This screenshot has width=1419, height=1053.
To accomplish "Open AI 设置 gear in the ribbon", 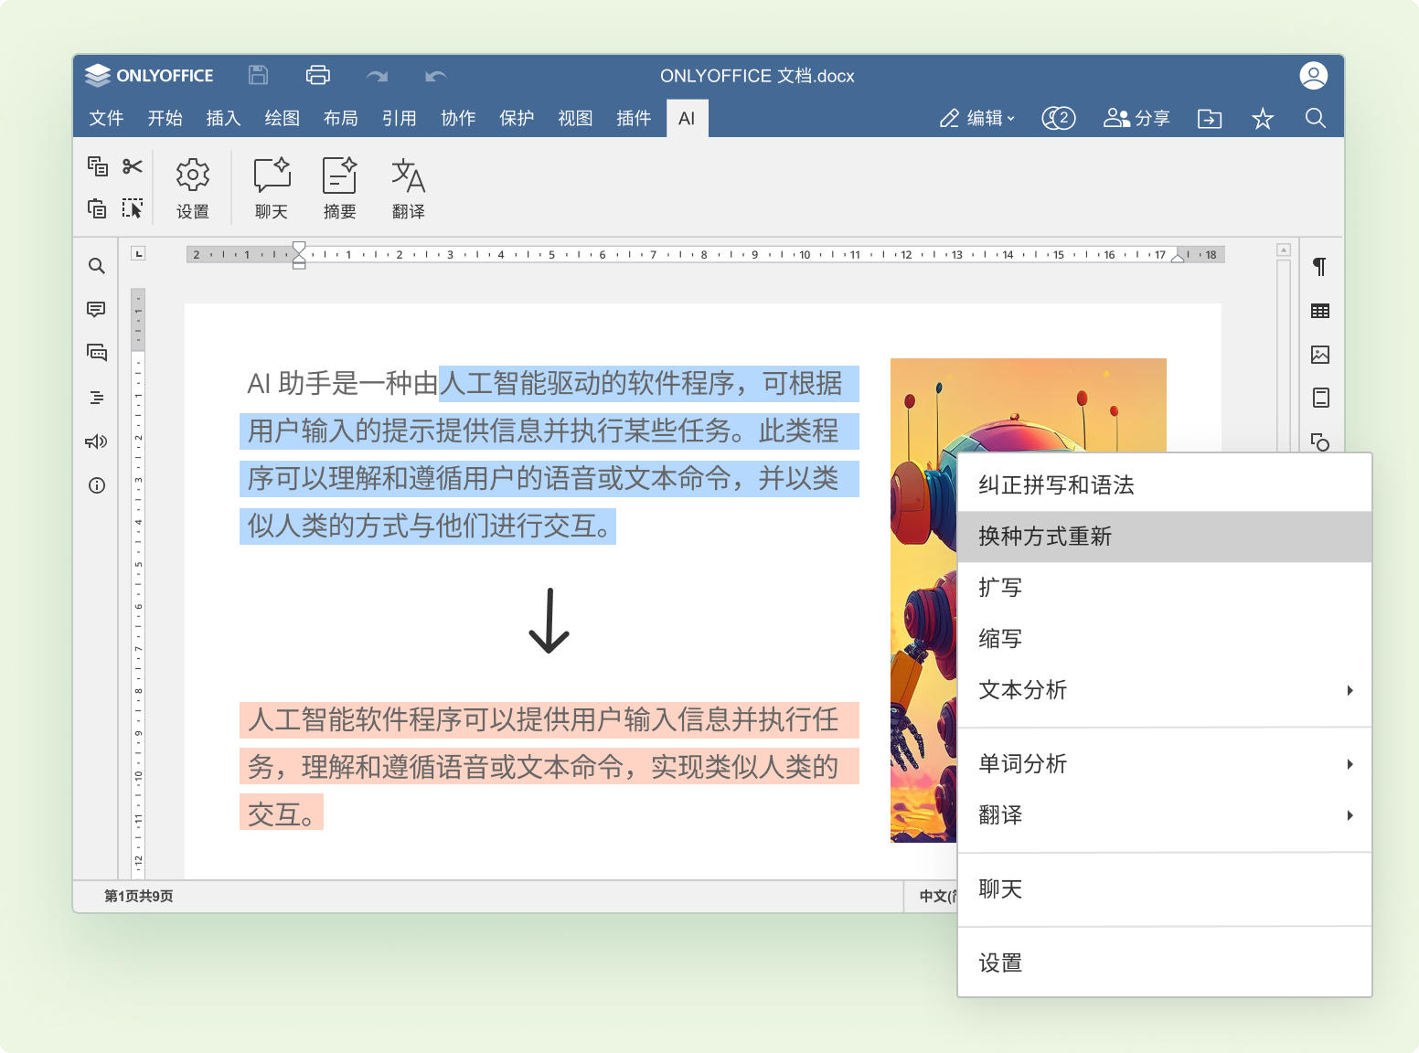I will click(x=193, y=187).
